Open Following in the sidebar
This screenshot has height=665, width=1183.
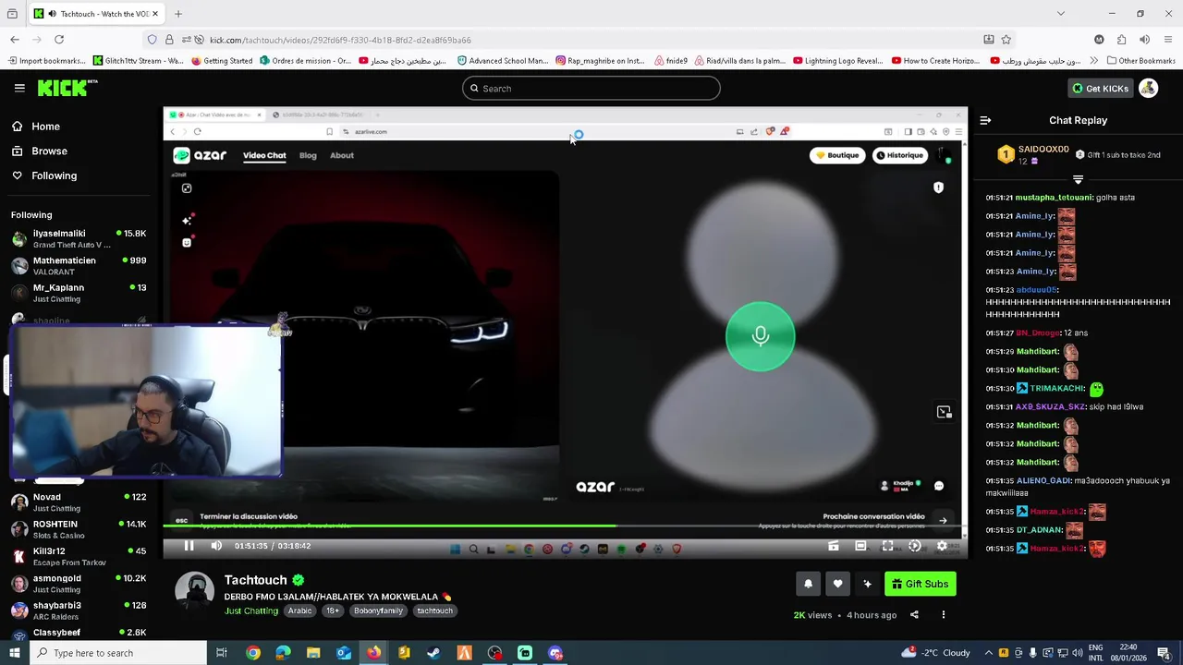45,175
